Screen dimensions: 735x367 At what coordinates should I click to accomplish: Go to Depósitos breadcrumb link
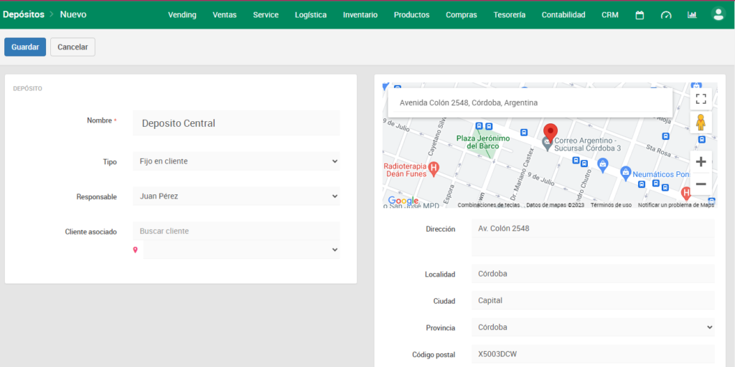point(24,14)
